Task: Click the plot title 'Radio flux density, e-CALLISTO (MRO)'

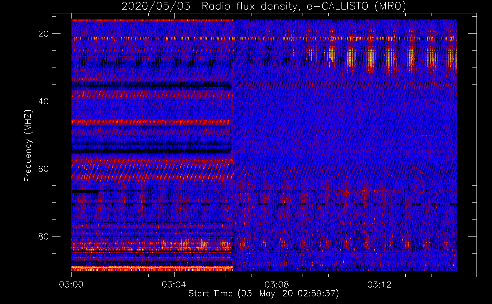Action: coord(304,6)
